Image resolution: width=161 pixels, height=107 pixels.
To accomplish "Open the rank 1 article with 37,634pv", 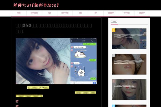I will coord(129,39).
